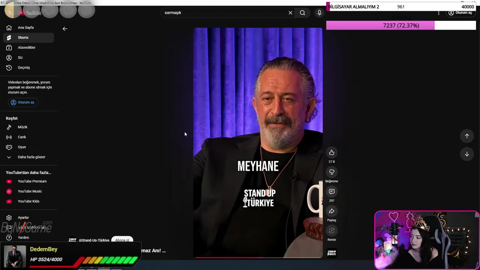Click the top-right Oturum aç button
This screenshot has width=480, height=270.
point(460,13)
